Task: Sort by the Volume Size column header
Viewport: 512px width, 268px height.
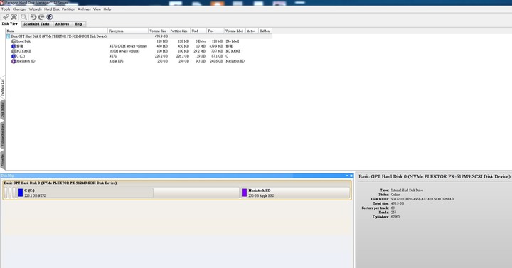Action: coord(159,31)
